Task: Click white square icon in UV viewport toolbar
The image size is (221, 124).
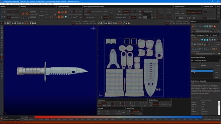Action: tap(126, 23)
